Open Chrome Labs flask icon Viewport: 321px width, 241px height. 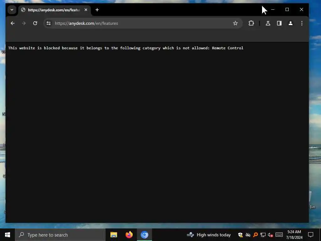(268, 23)
